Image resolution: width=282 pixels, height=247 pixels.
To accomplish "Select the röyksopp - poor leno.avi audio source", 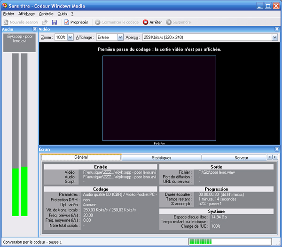I will pyautogui.click(x=19, y=43).
